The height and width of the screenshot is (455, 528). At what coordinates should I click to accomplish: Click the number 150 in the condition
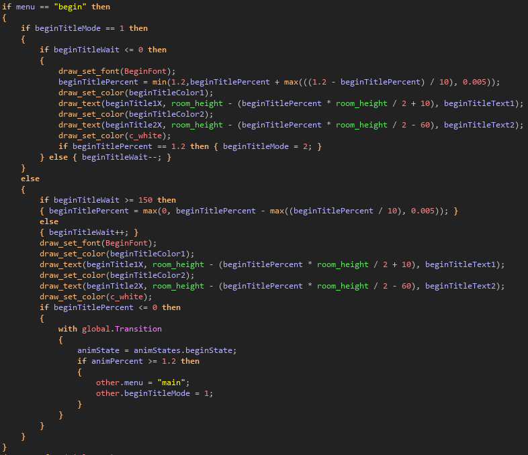coord(145,200)
